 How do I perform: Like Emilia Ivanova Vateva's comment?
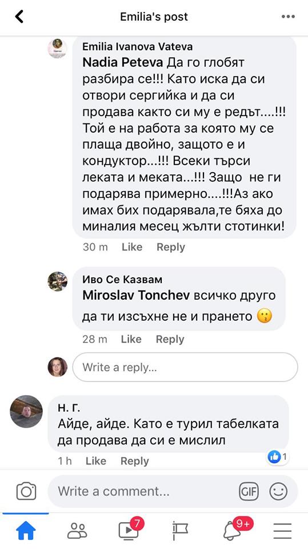click(x=132, y=247)
